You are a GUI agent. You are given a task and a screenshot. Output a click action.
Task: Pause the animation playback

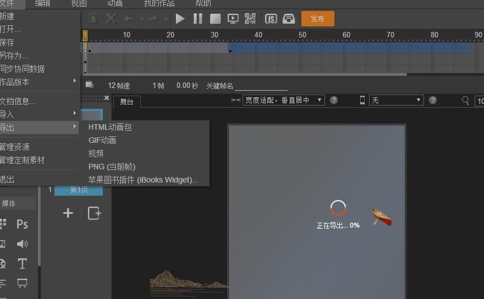[x=198, y=19]
